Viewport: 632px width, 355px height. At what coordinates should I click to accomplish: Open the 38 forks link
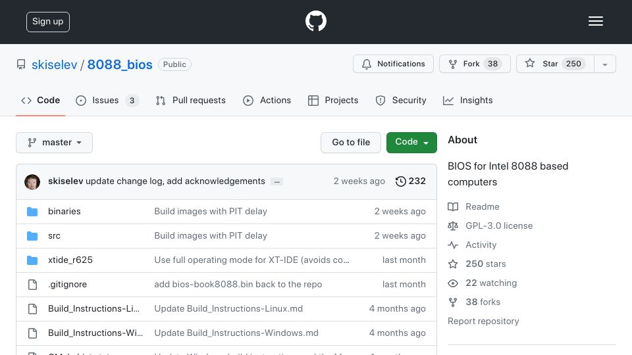[483, 302]
